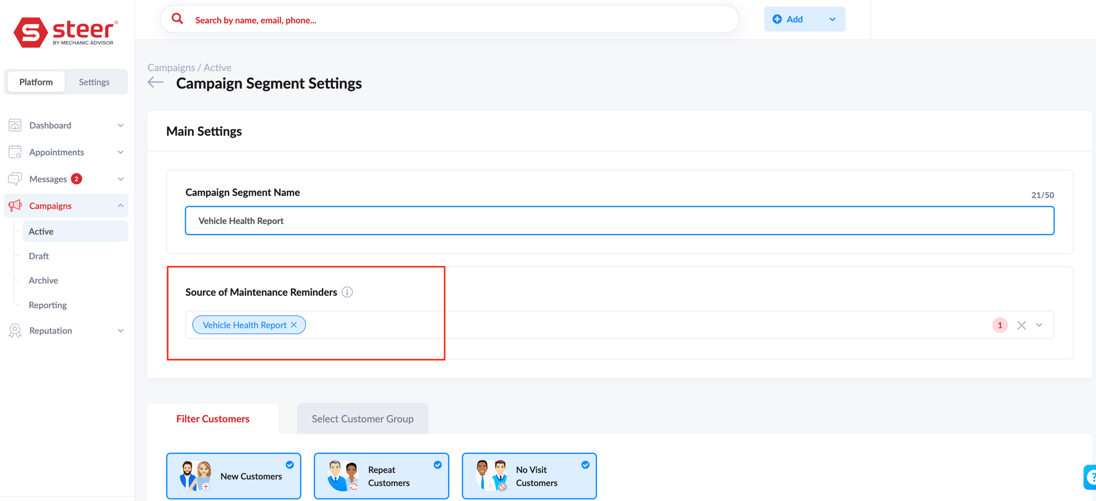Click the Steer logo in the top left
The image size is (1096, 501).
click(x=65, y=31)
